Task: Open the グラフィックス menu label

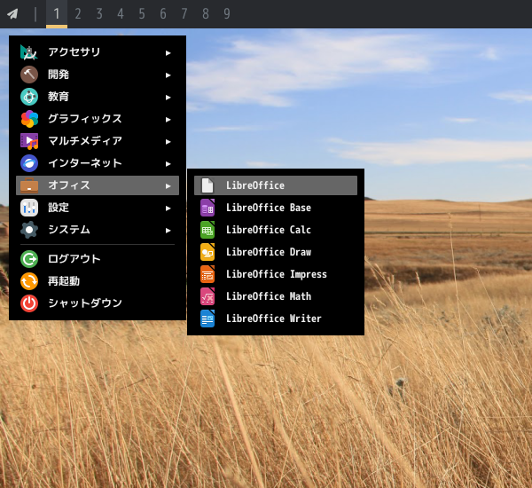Action: coord(85,119)
